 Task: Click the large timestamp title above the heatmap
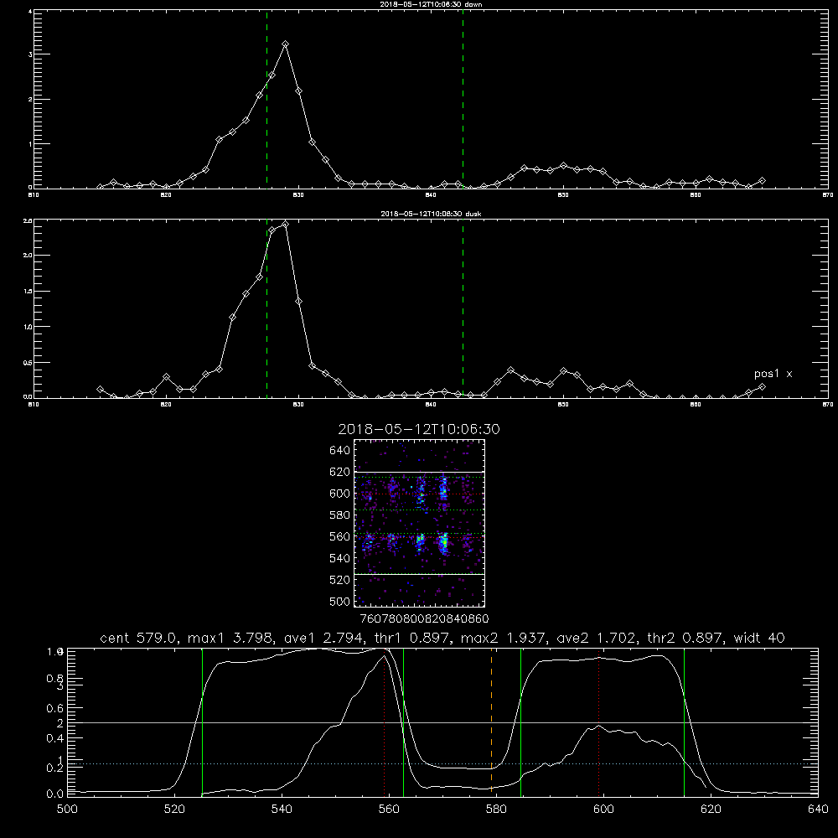(419, 429)
